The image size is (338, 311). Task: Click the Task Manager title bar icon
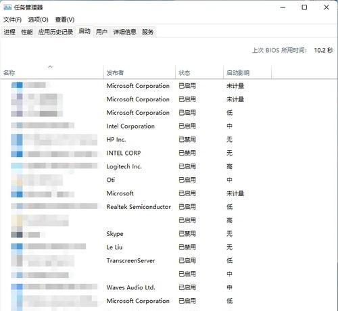7,7
